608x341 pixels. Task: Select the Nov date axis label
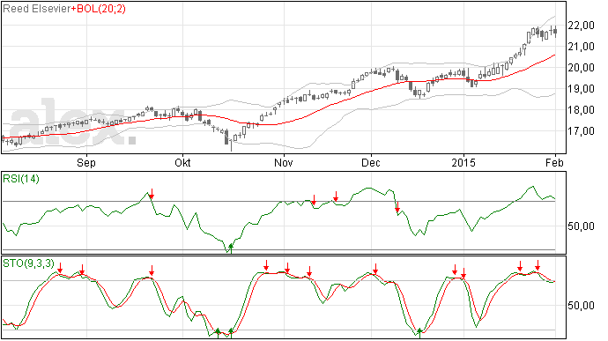pos(284,162)
